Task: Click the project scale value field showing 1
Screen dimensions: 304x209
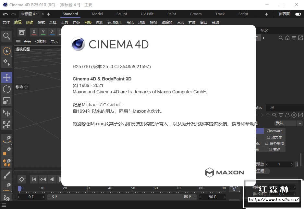Action: click(279, 164)
